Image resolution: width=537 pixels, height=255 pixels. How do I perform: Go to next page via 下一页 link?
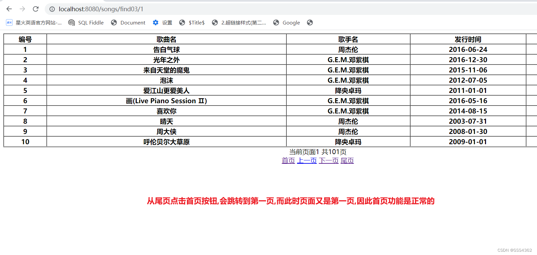coord(329,161)
